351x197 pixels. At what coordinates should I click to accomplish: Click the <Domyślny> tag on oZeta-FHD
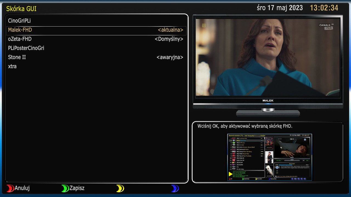(x=169, y=39)
